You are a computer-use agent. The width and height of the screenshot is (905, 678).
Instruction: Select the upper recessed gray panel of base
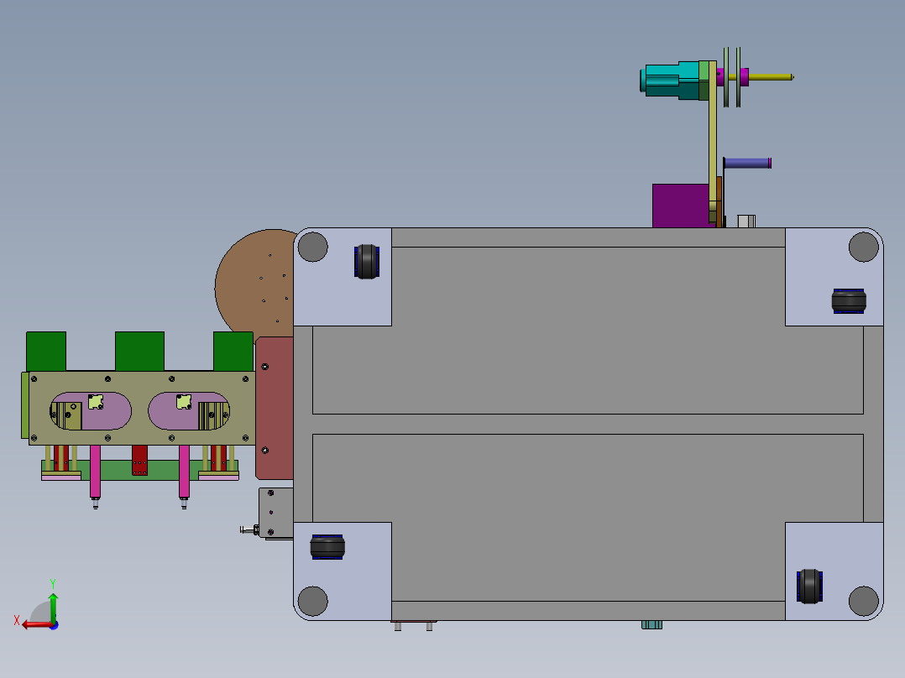click(x=588, y=330)
